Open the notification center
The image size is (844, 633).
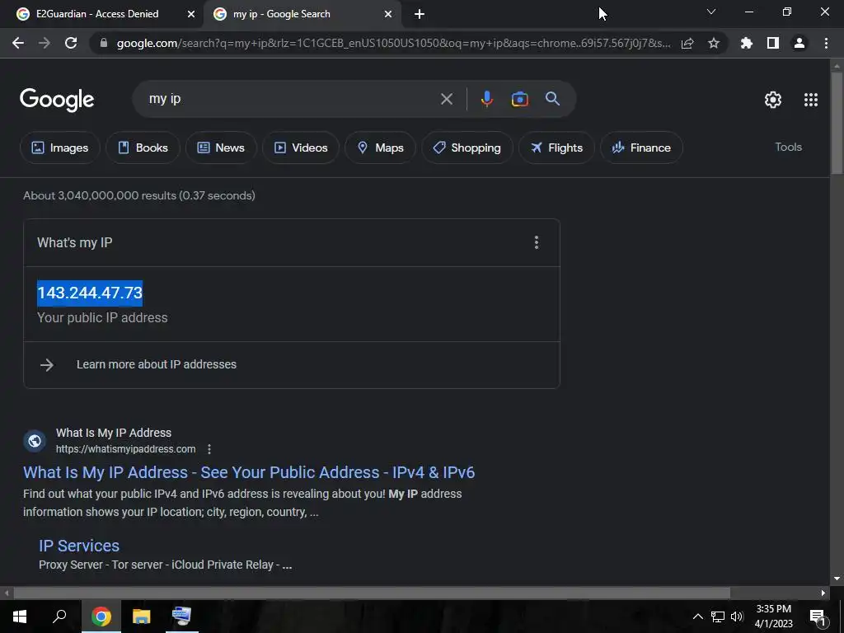(x=817, y=617)
